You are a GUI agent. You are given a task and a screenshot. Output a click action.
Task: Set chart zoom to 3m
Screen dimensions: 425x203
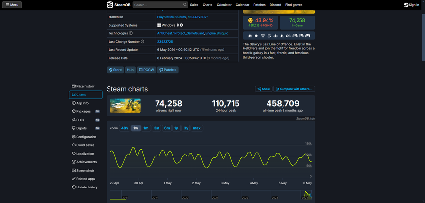point(157,128)
